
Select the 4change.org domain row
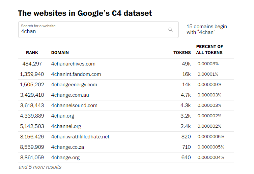tap(65, 158)
